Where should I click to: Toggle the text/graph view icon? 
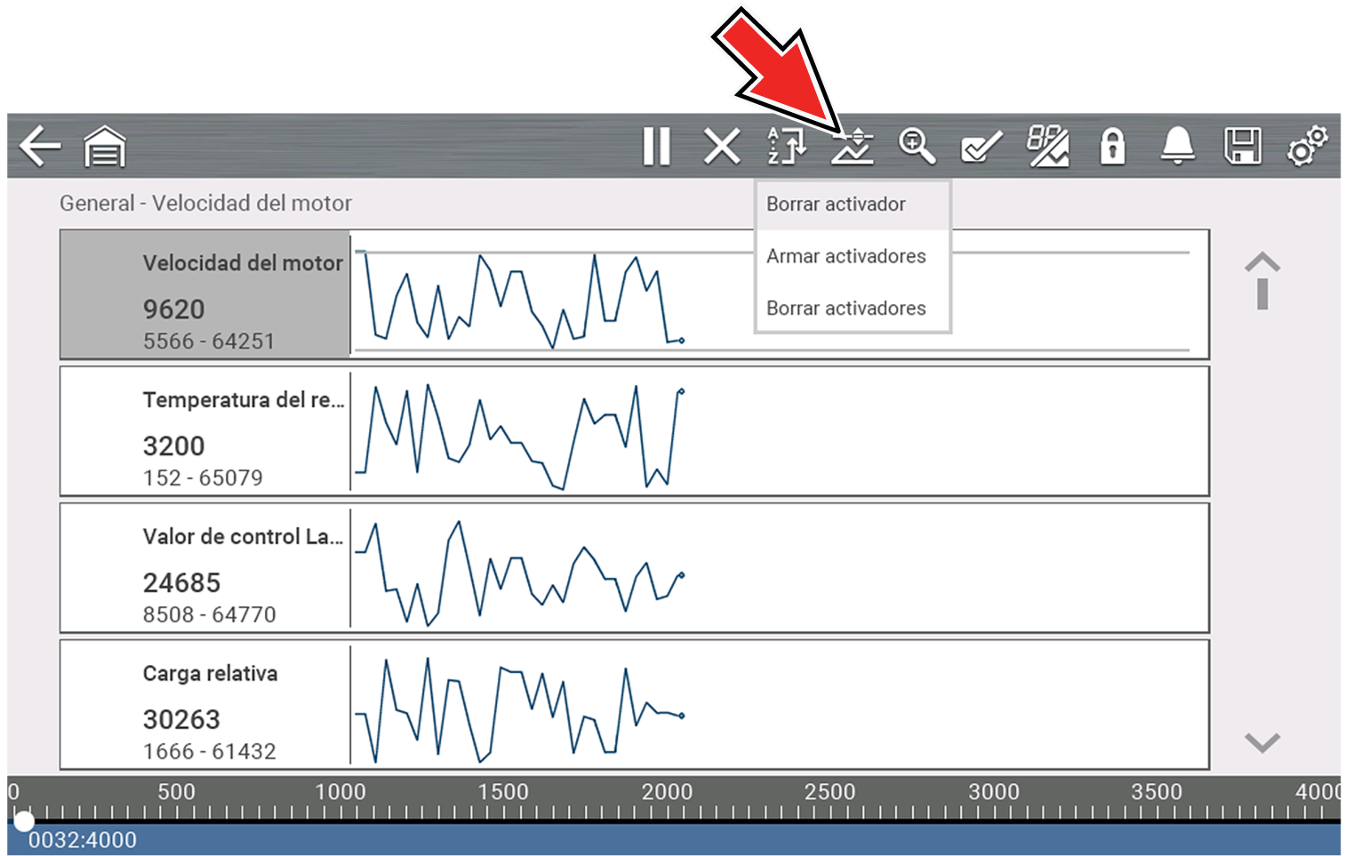click(x=1047, y=147)
